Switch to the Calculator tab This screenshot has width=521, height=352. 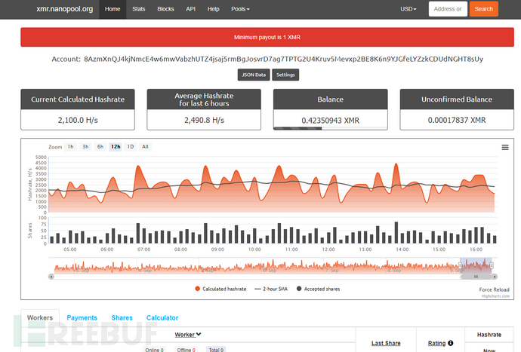click(162, 318)
